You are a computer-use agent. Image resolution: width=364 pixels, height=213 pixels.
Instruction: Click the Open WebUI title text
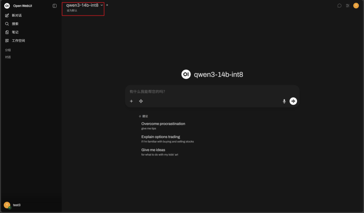[22, 6]
